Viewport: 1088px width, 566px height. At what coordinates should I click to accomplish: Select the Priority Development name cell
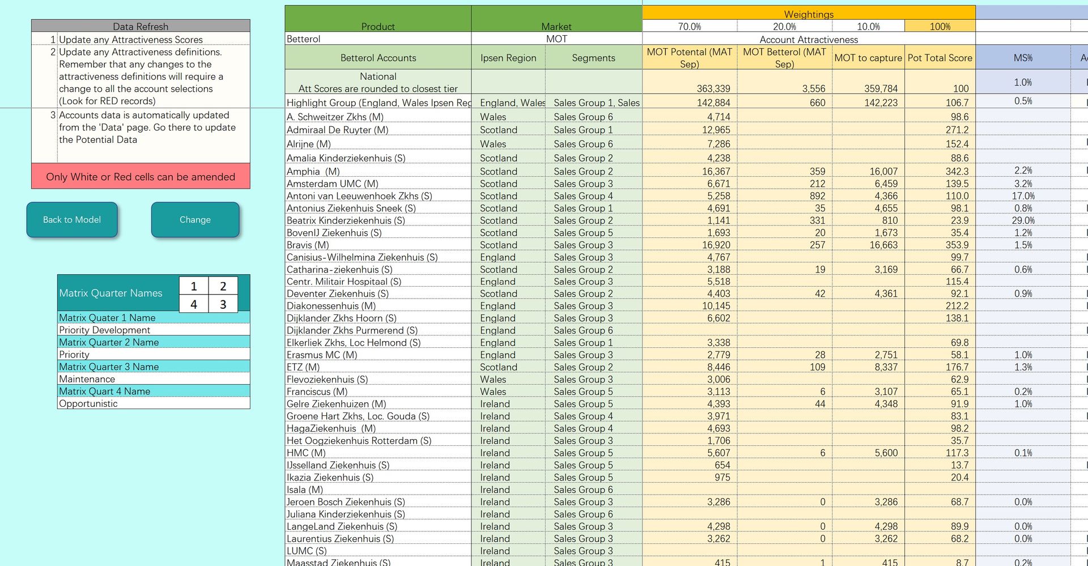154,330
